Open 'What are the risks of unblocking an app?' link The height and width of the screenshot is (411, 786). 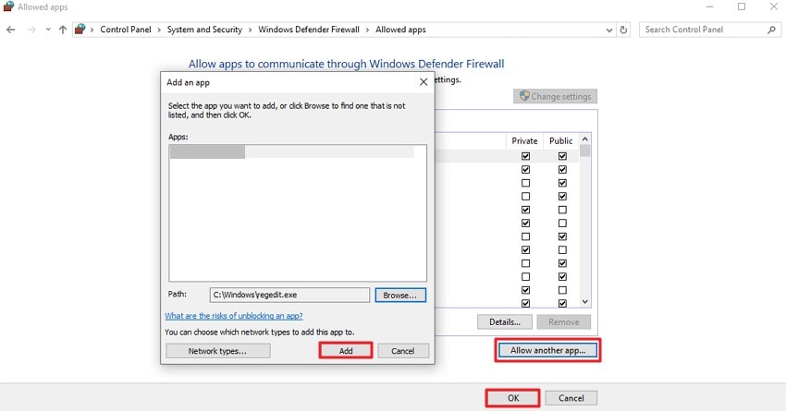click(x=234, y=316)
